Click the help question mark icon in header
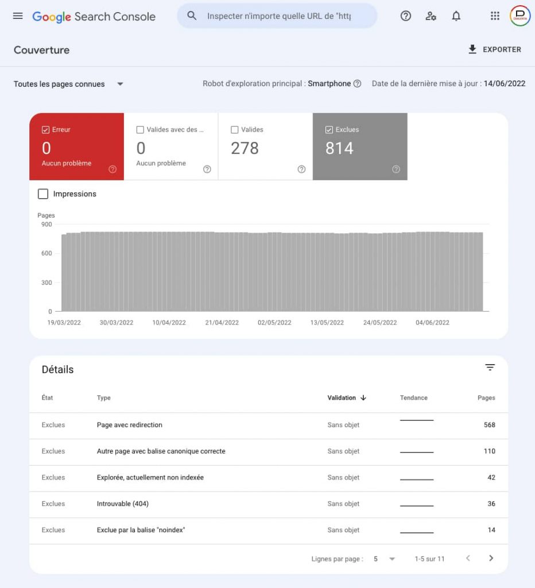 click(406, 16)
